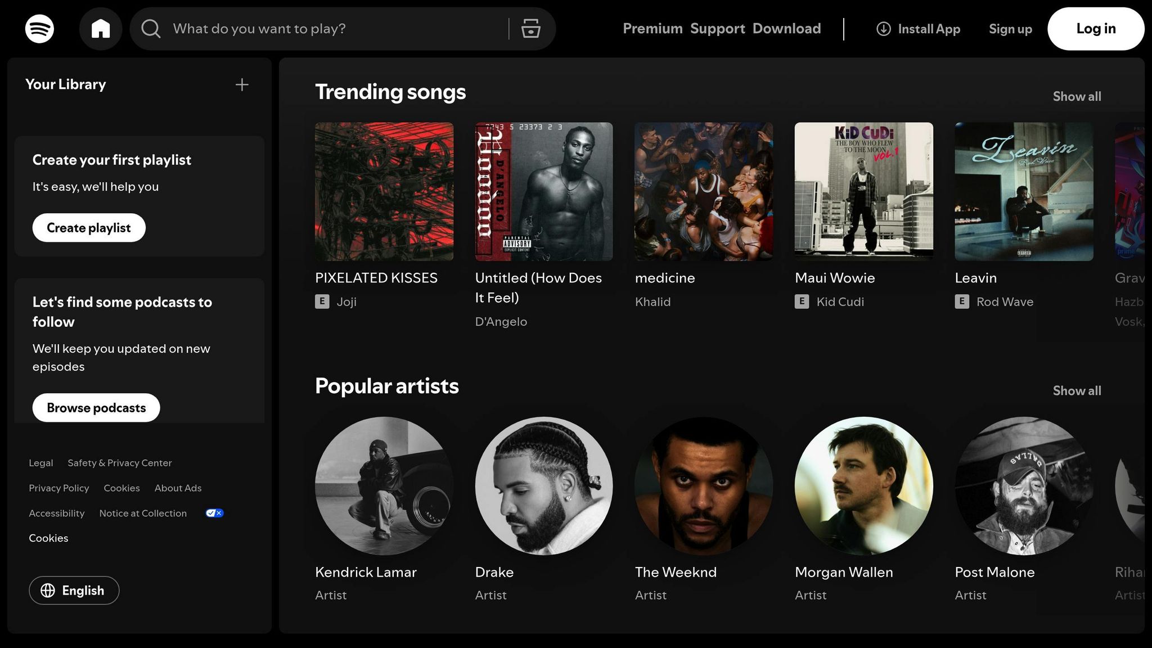
Task: Show all Trending songs
Action: 1076,96
